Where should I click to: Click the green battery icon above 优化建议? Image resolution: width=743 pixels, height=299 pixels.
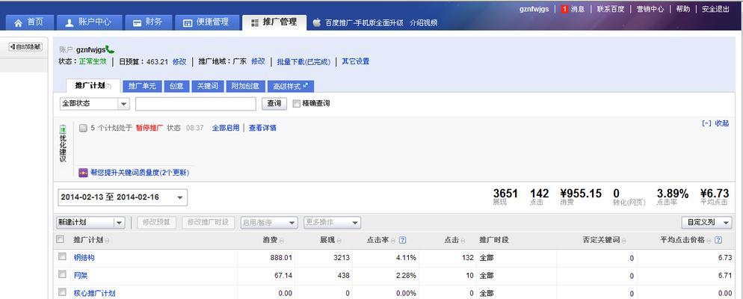tap(63, 129)
